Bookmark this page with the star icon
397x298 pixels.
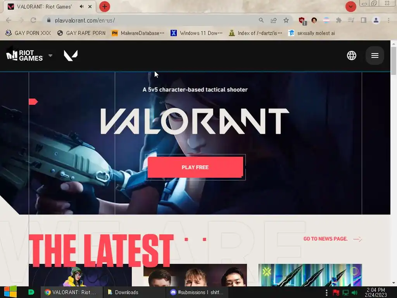(x=286, y=20)
